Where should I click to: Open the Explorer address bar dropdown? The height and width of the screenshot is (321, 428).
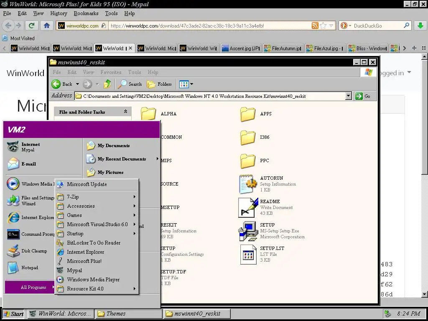348,96
